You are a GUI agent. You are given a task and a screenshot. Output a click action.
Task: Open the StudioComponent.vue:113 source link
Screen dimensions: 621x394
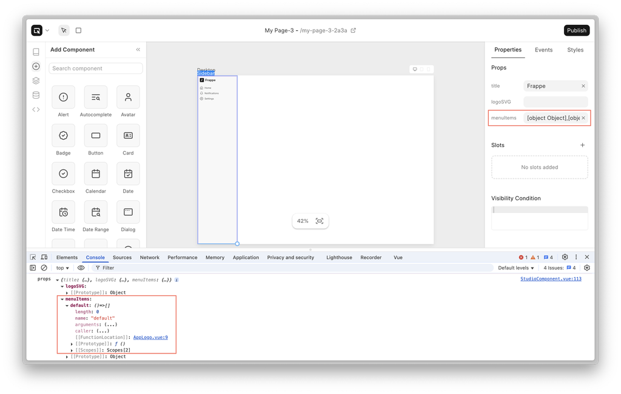click(551, 279)
